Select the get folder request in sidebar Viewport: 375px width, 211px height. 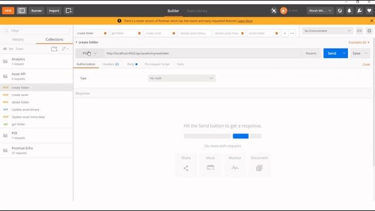pyautogui.click(x=36, y=124)
